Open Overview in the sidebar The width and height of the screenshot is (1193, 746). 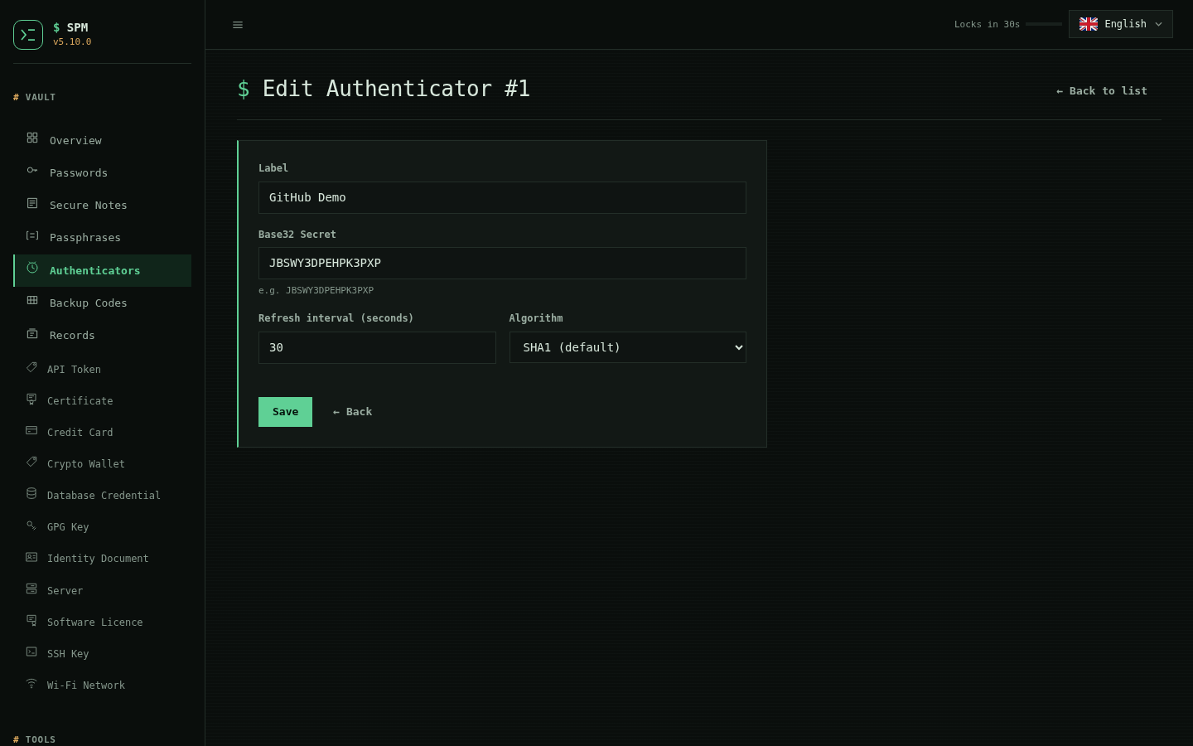102,140
